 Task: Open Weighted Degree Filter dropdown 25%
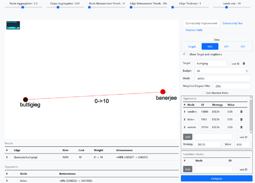(231, 86)
